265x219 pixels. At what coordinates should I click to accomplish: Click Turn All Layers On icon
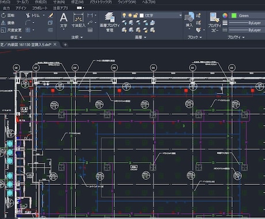point(124,30)
